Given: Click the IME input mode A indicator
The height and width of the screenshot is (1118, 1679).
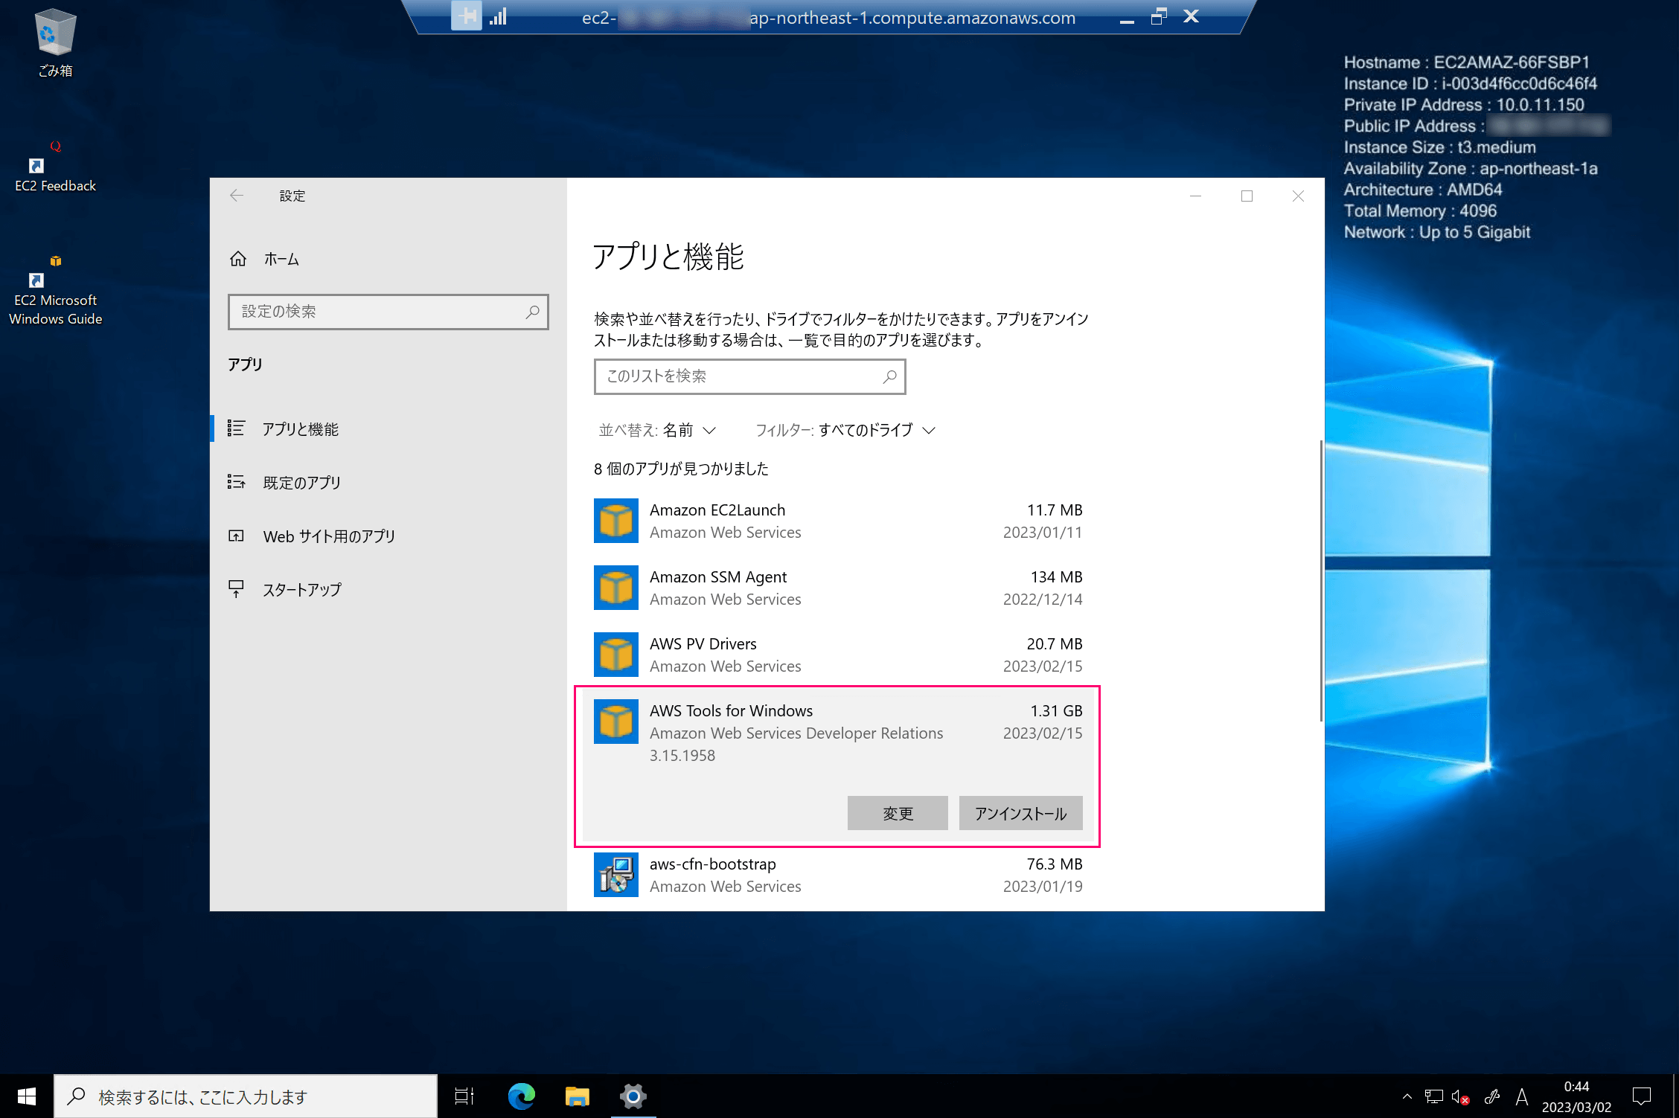Looking at the screenshot, I should [1522, 1096].
